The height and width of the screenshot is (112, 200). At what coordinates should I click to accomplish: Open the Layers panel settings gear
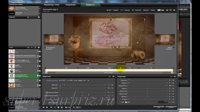point(39,48)
